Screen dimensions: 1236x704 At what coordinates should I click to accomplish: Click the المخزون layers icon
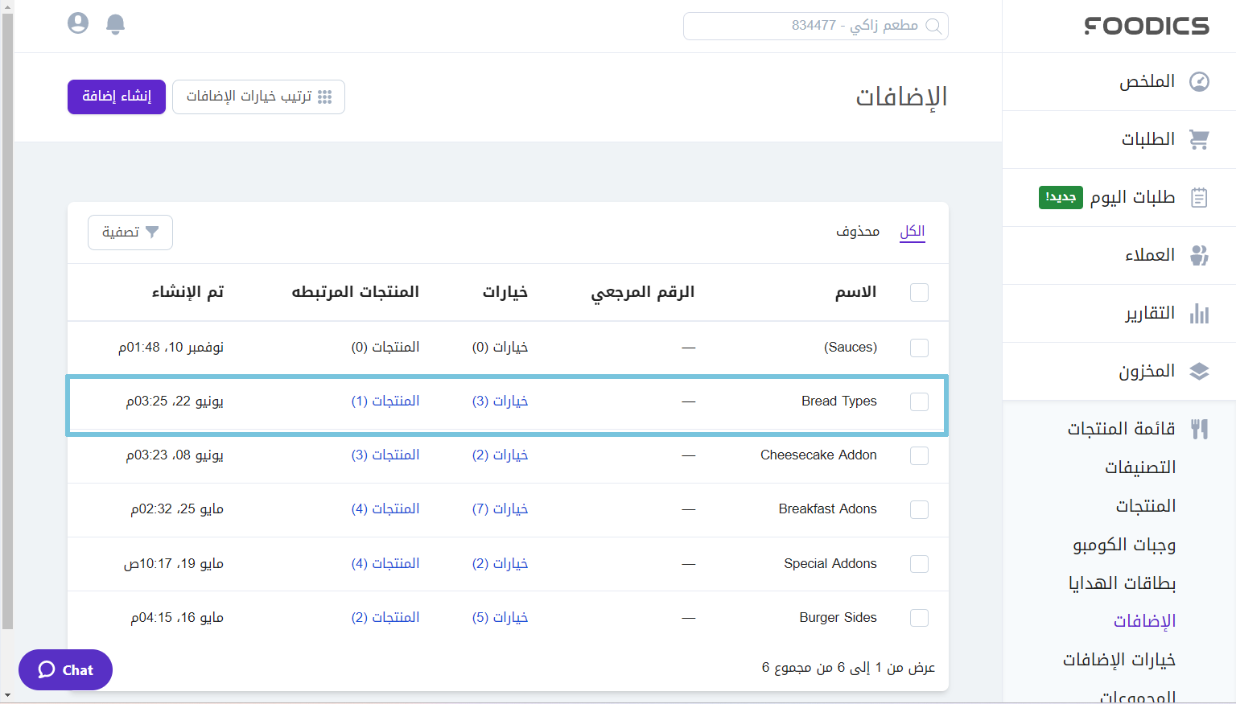tap(1199, 372)
